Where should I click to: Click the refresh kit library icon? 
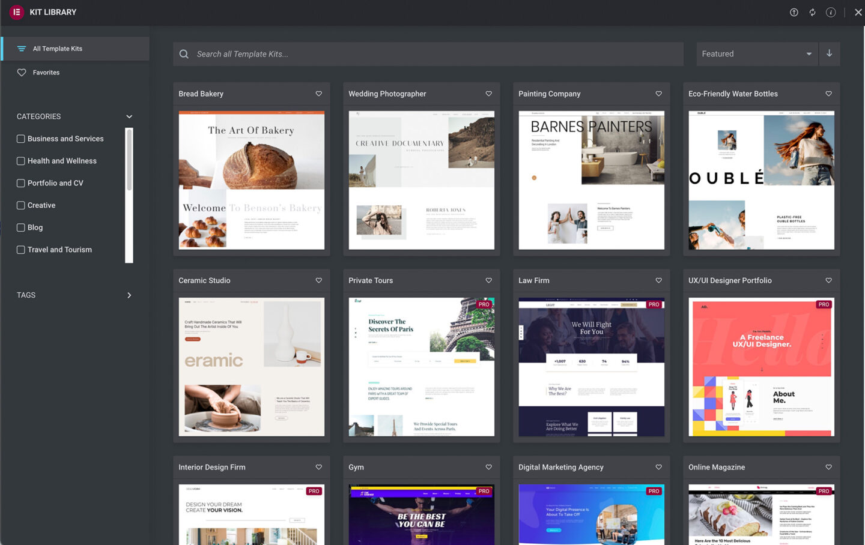(812, 12)
